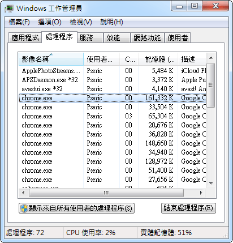Click the Task Manager title bar icon

tap(9, 8)
